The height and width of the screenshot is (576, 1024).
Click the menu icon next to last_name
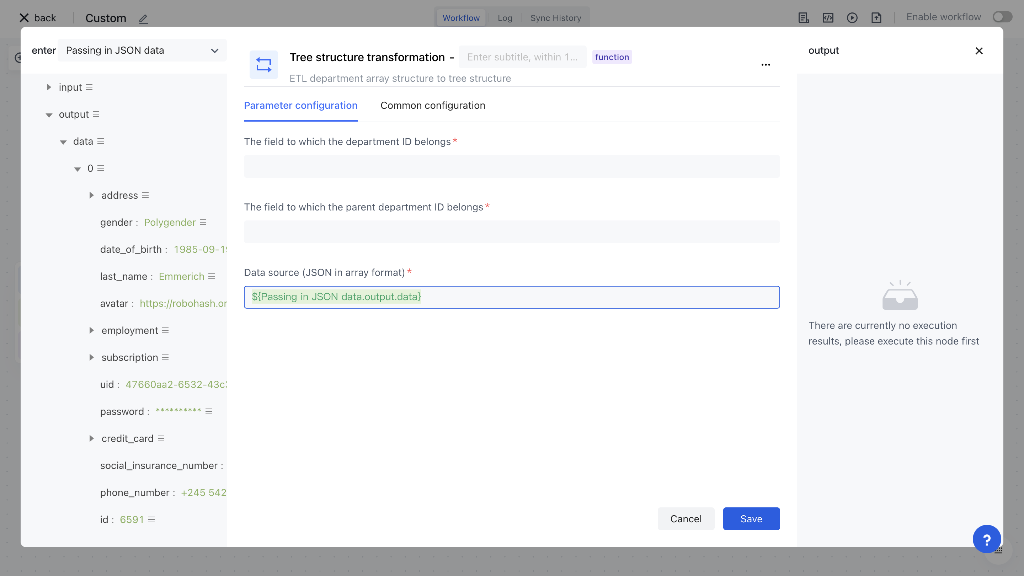coord(212,276)
